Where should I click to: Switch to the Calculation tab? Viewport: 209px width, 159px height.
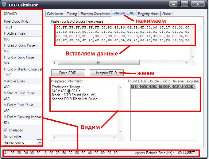point(55,14)
